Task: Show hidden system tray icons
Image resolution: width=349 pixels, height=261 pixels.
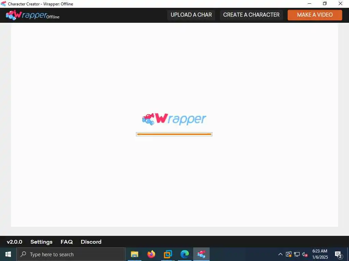Action: click(280, 254)
